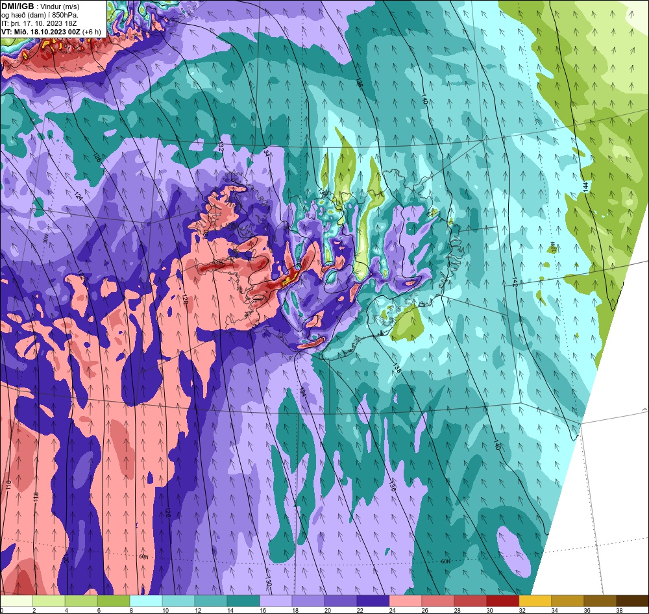Pick the 22–24 m/s dark indigo legend swatch

click(x=373, y=601)
